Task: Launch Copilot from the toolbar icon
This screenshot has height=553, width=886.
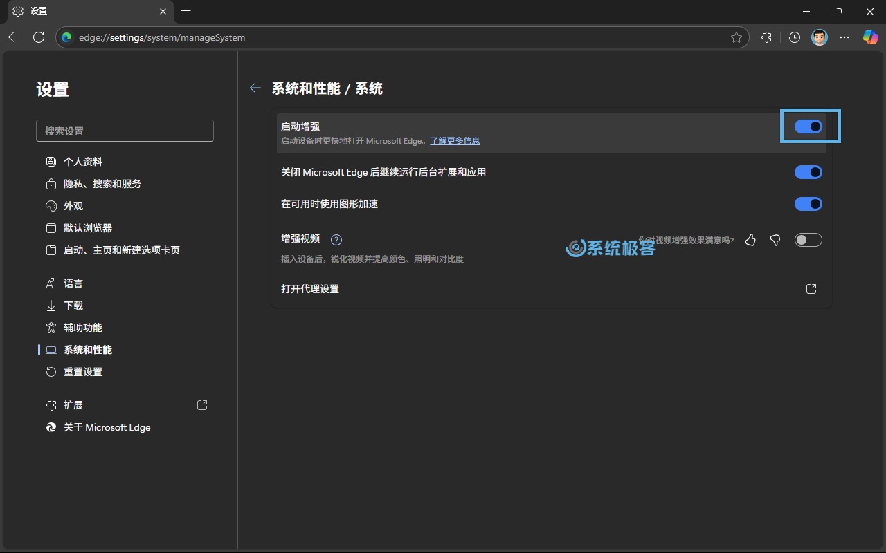Action: click(870, 37)
